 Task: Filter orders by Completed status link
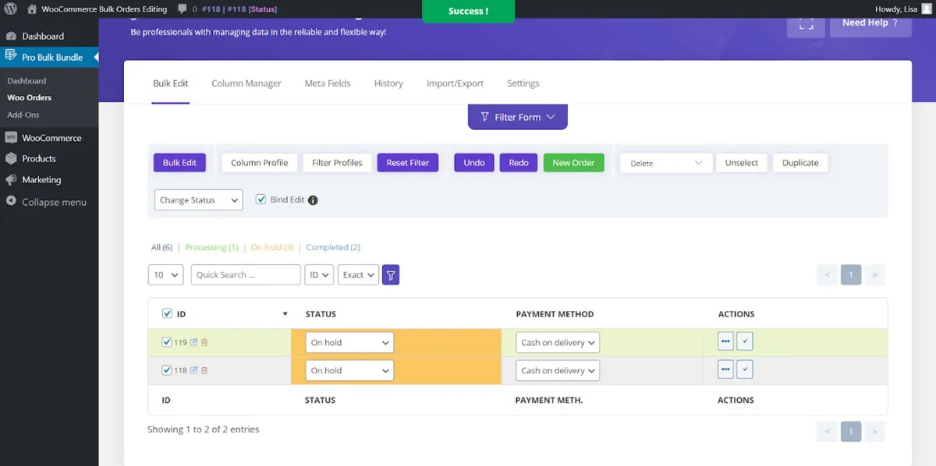pos(333,247)
